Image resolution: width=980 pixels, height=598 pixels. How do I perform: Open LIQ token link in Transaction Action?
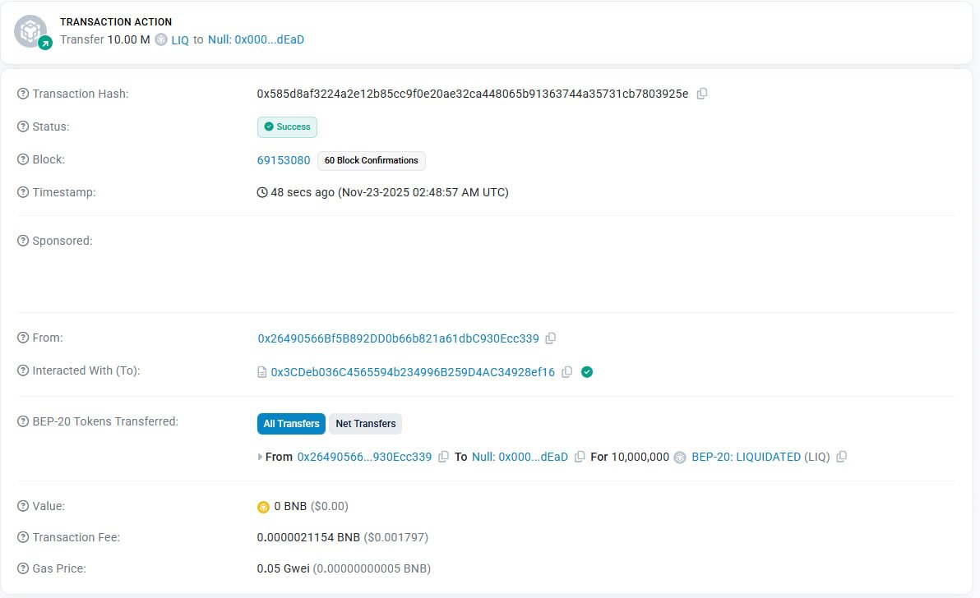180,40
